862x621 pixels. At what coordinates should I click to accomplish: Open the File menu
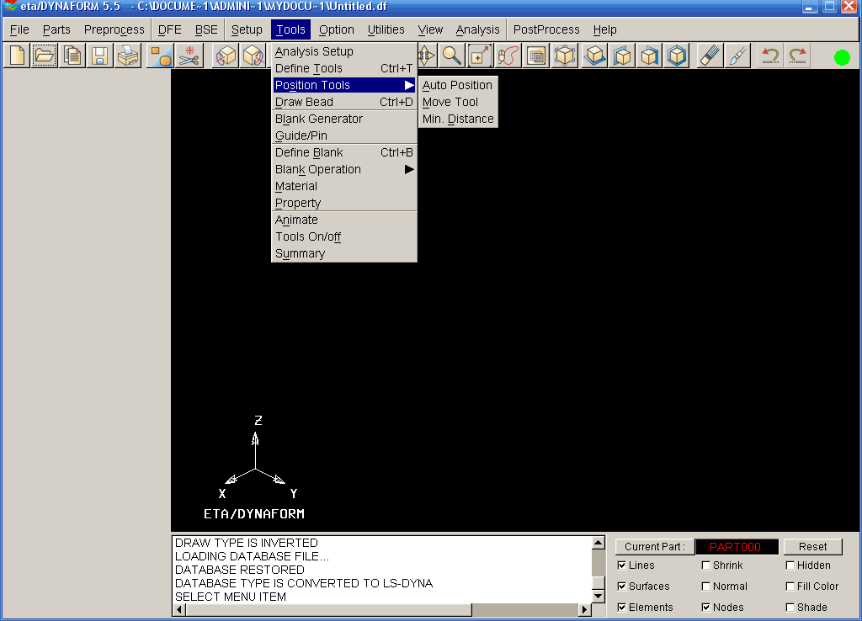click(x=20, y=29)
